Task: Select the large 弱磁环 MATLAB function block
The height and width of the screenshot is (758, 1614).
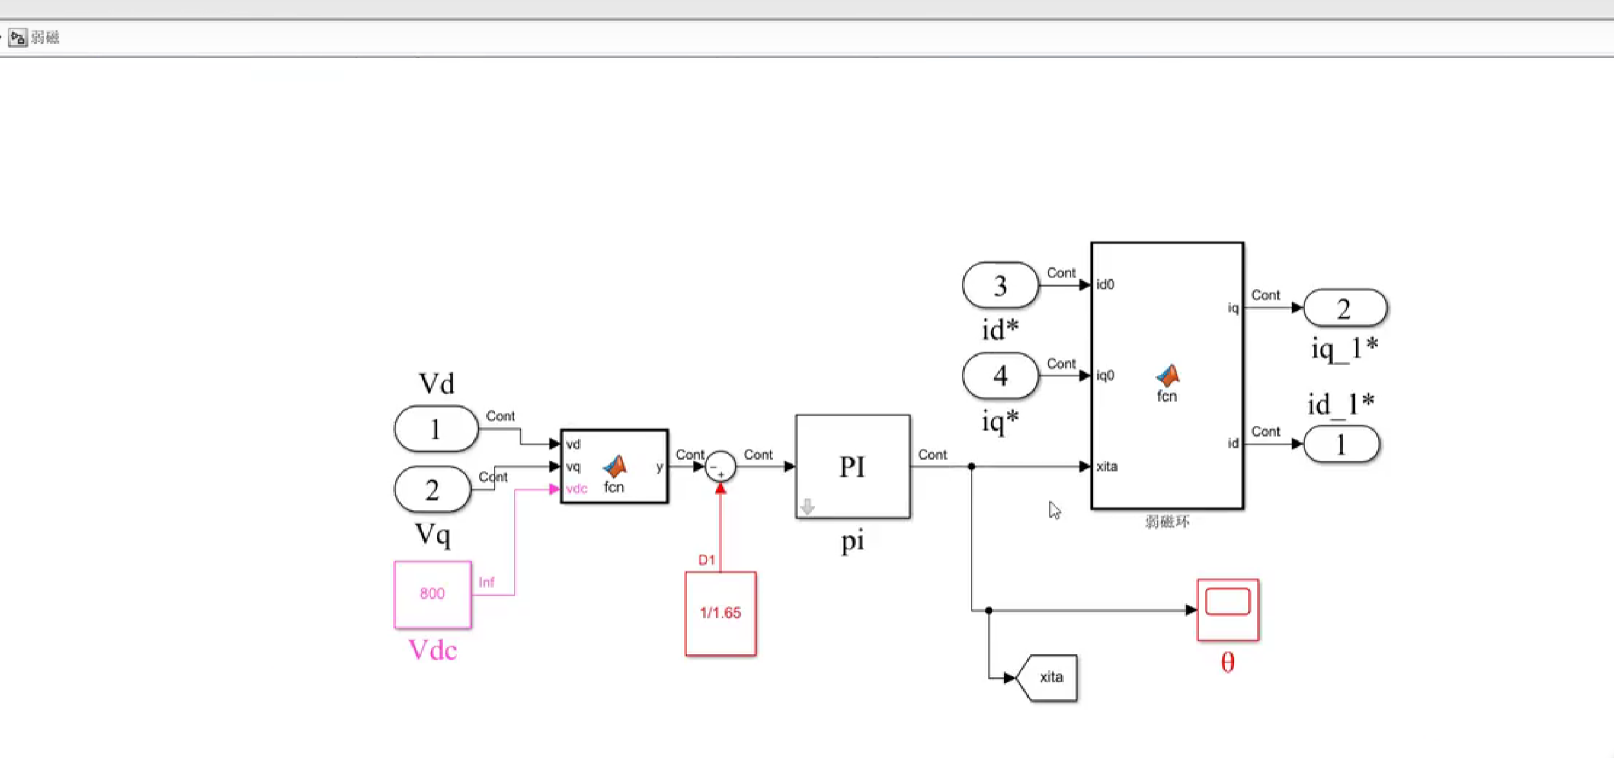Action: 1166,375
